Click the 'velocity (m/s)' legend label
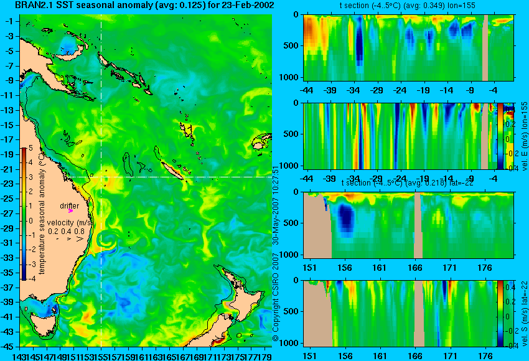The height and width of the screenshot is (361, 529). [x=70, y=223]
